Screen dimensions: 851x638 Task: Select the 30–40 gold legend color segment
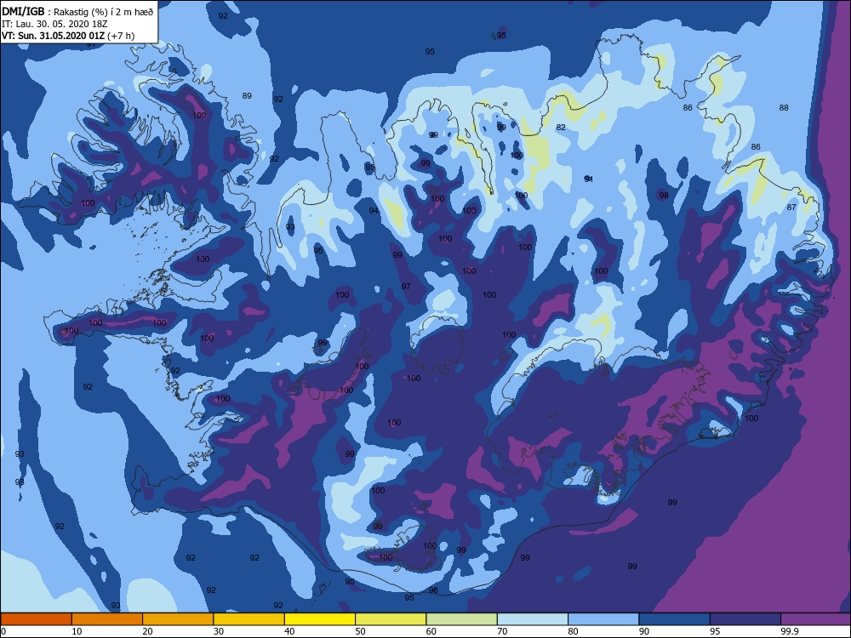pos(249,619)
